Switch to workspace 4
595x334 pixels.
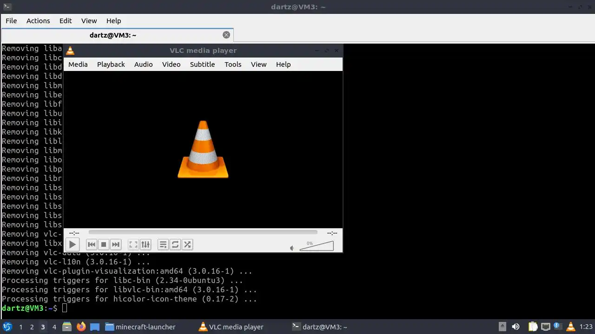coord(54,327)
